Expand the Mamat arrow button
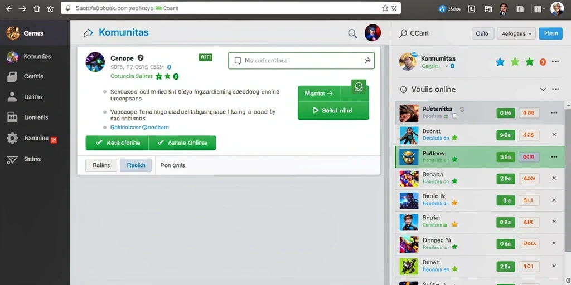The image size is (571, 285). pyautogui.click(x=319, y=94)
